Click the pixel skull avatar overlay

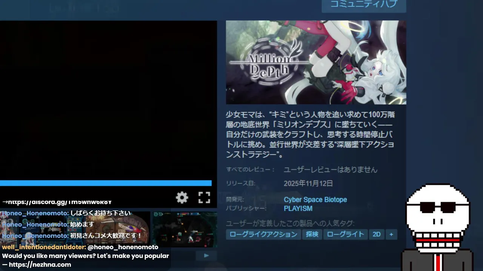[x=438, y=227]
